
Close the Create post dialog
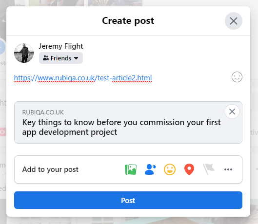pos(234,21)
